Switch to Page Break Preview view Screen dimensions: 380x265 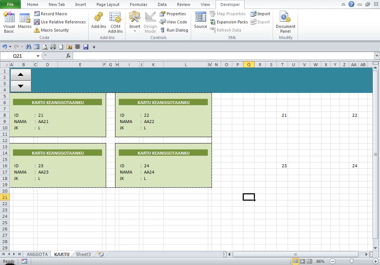[x=309, y=261]
